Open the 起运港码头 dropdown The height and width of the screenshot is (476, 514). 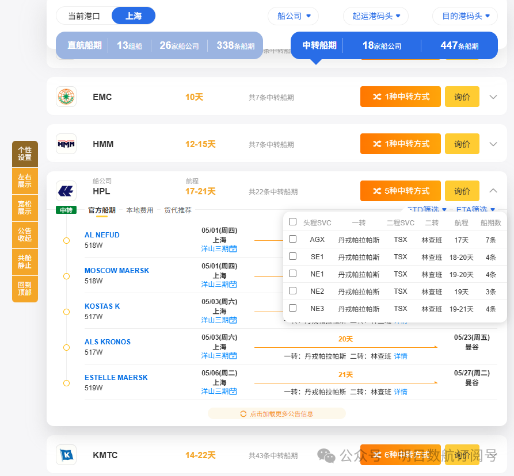click(x=376, y=16)
